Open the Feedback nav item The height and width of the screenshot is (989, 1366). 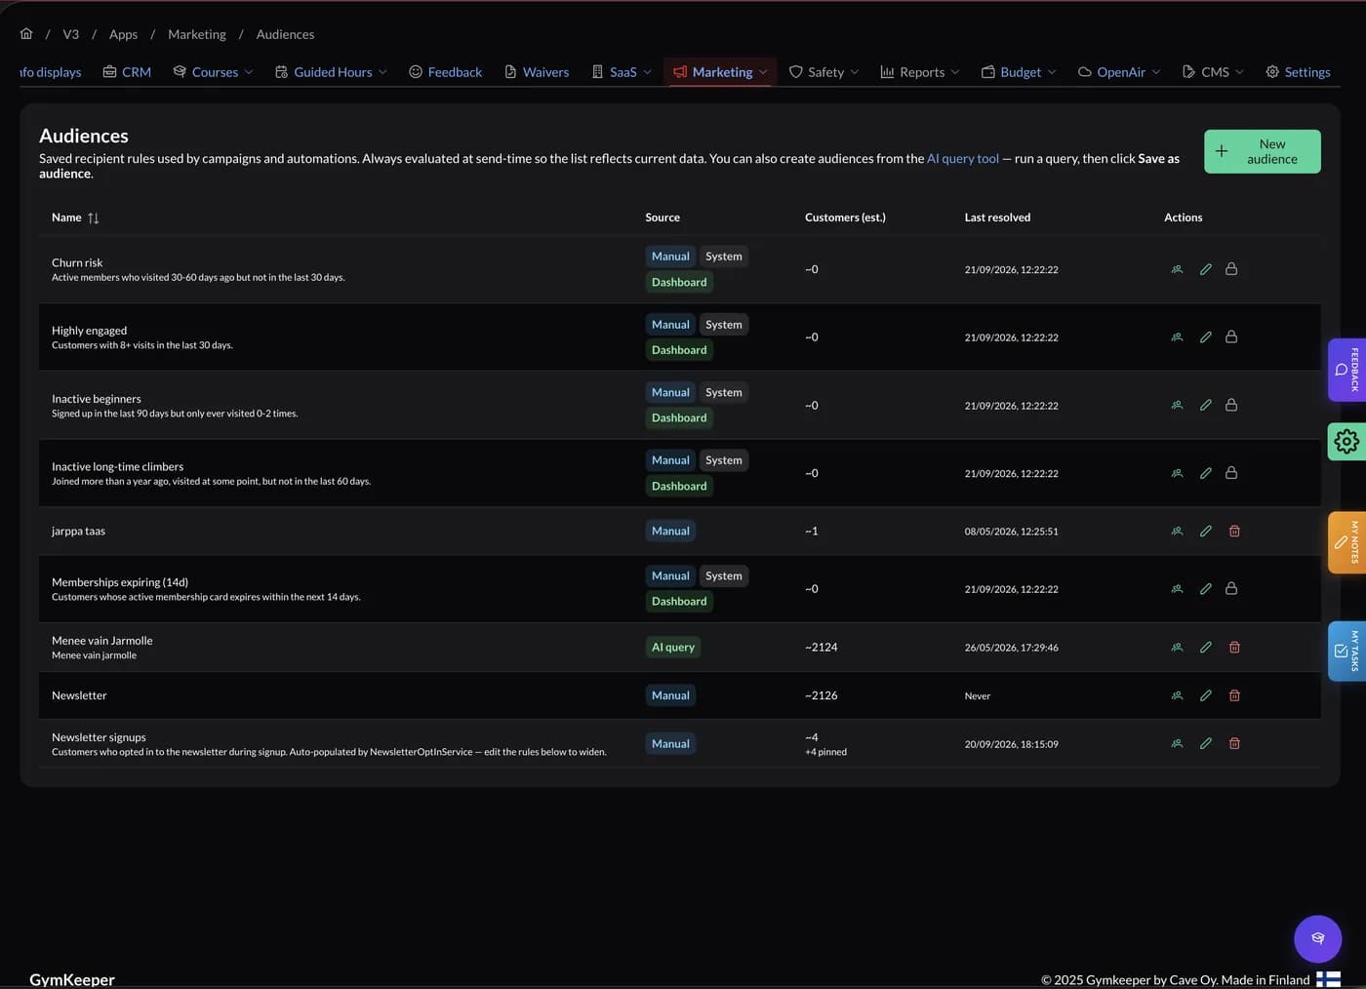point(445,72)
